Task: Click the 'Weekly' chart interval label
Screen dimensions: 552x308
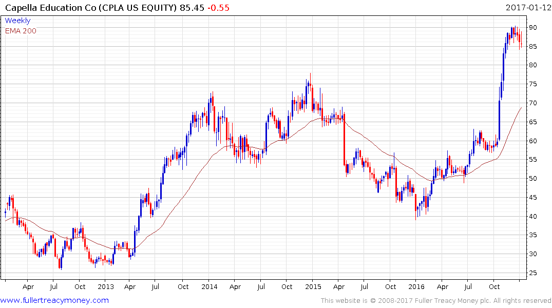Action: point(17,21)
